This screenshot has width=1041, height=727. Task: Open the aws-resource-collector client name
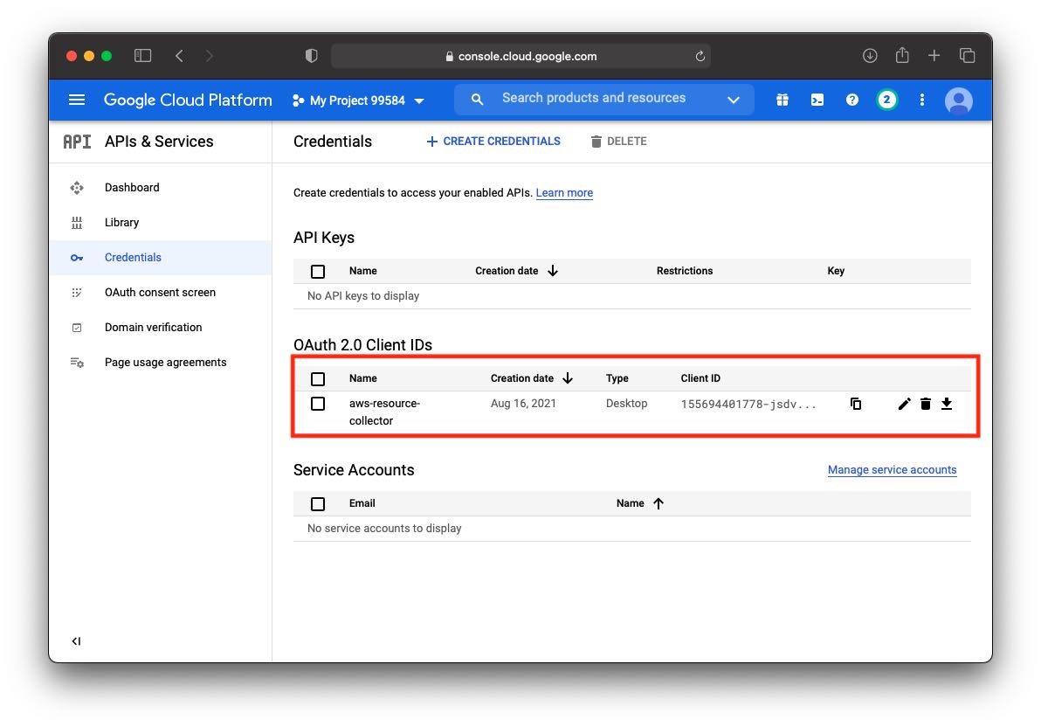[384, 412]
